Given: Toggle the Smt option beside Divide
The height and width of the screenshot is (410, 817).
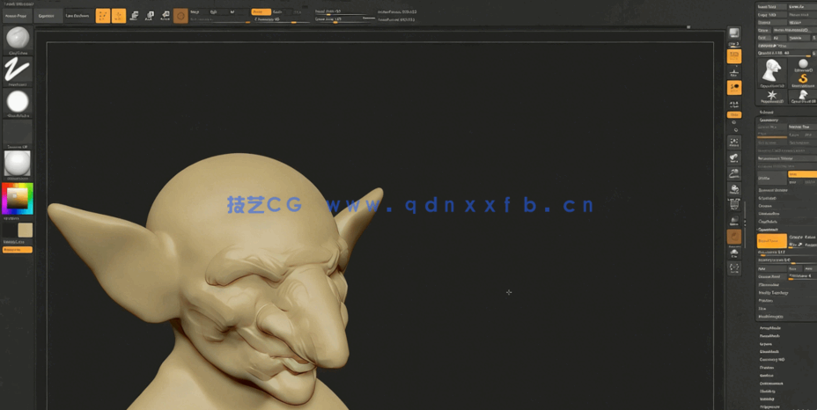Looking at the screenshot, I should (802, 174).
